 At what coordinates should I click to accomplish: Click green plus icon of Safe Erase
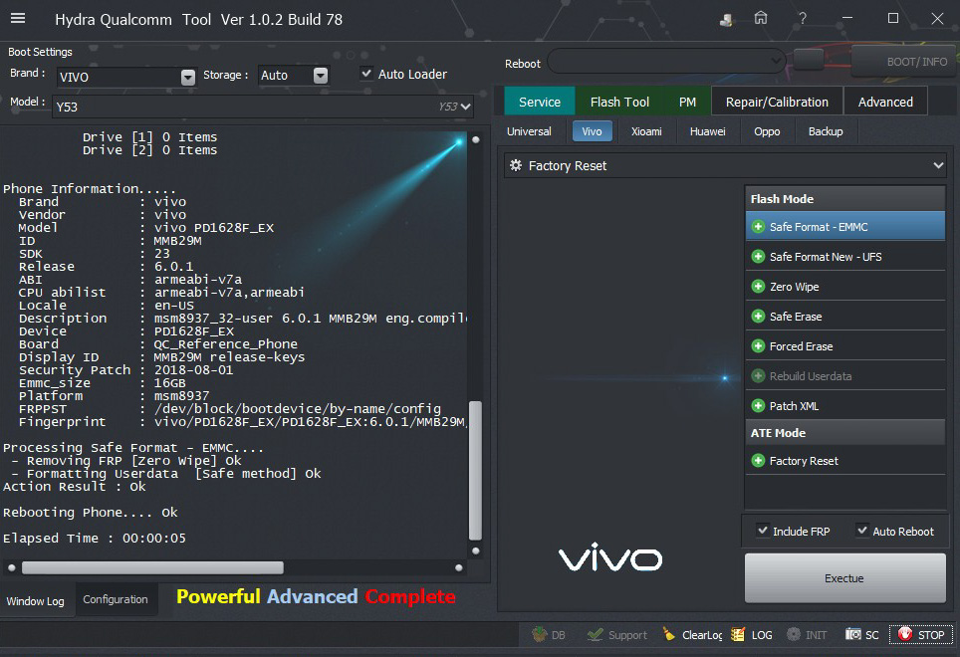[x=758, y=317]
